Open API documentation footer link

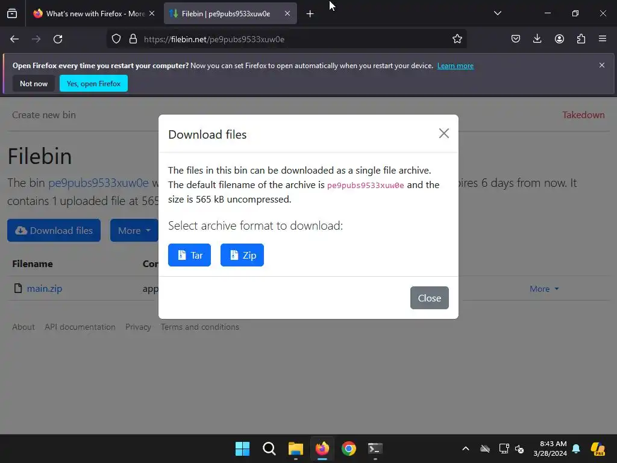pyautogui.click(x=80, y=327)
